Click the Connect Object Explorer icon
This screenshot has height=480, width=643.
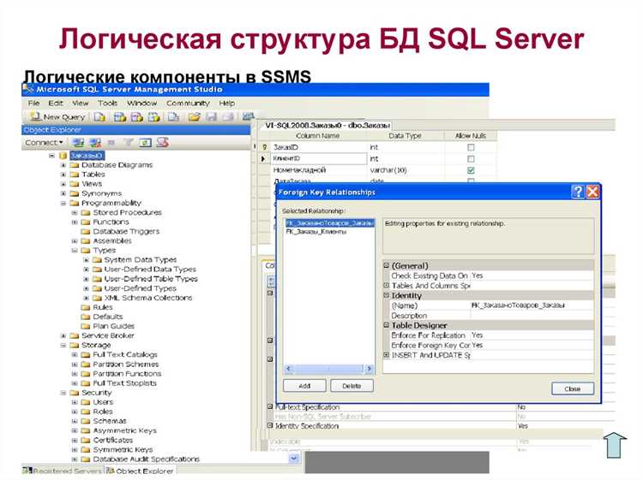click(x=78, y=142)
